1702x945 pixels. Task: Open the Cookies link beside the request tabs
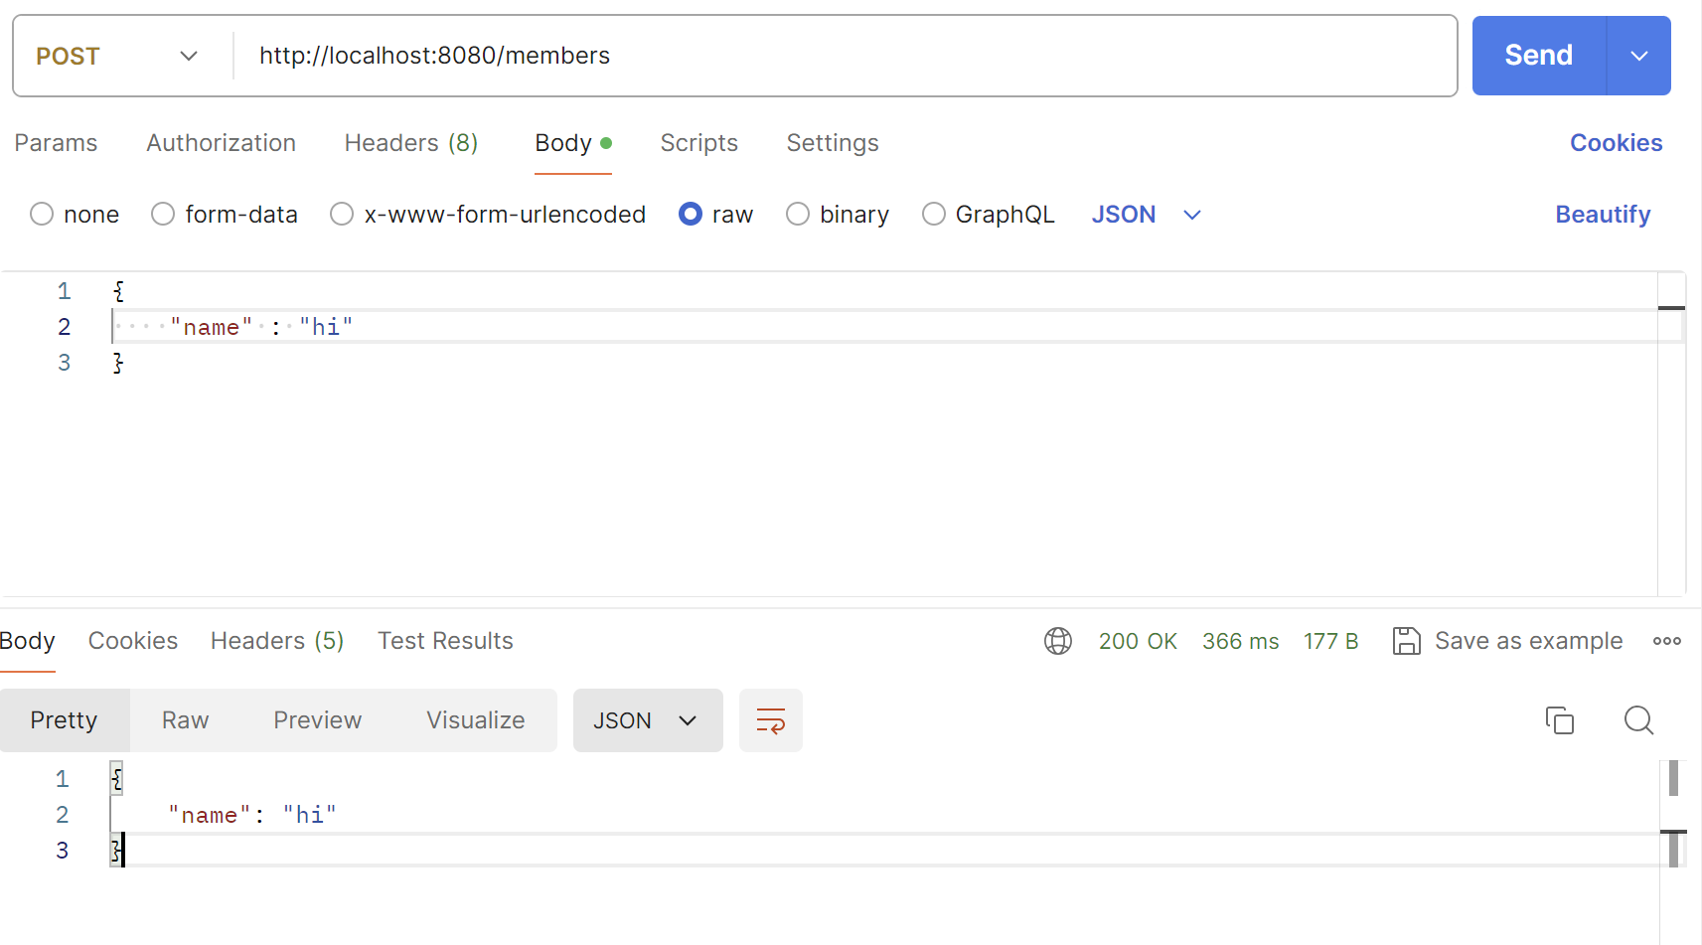1616,143
